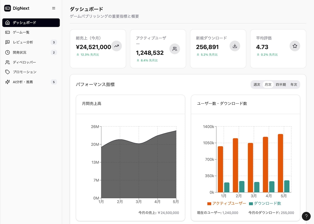The height and width of the screenshot is (224, 314).
Task: Click the badge 2 on 開発状況
Action: tap(54, 53)
